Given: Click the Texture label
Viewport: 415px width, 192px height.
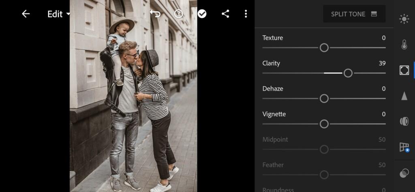Looking at the screenshot, I should click(273, 38).
